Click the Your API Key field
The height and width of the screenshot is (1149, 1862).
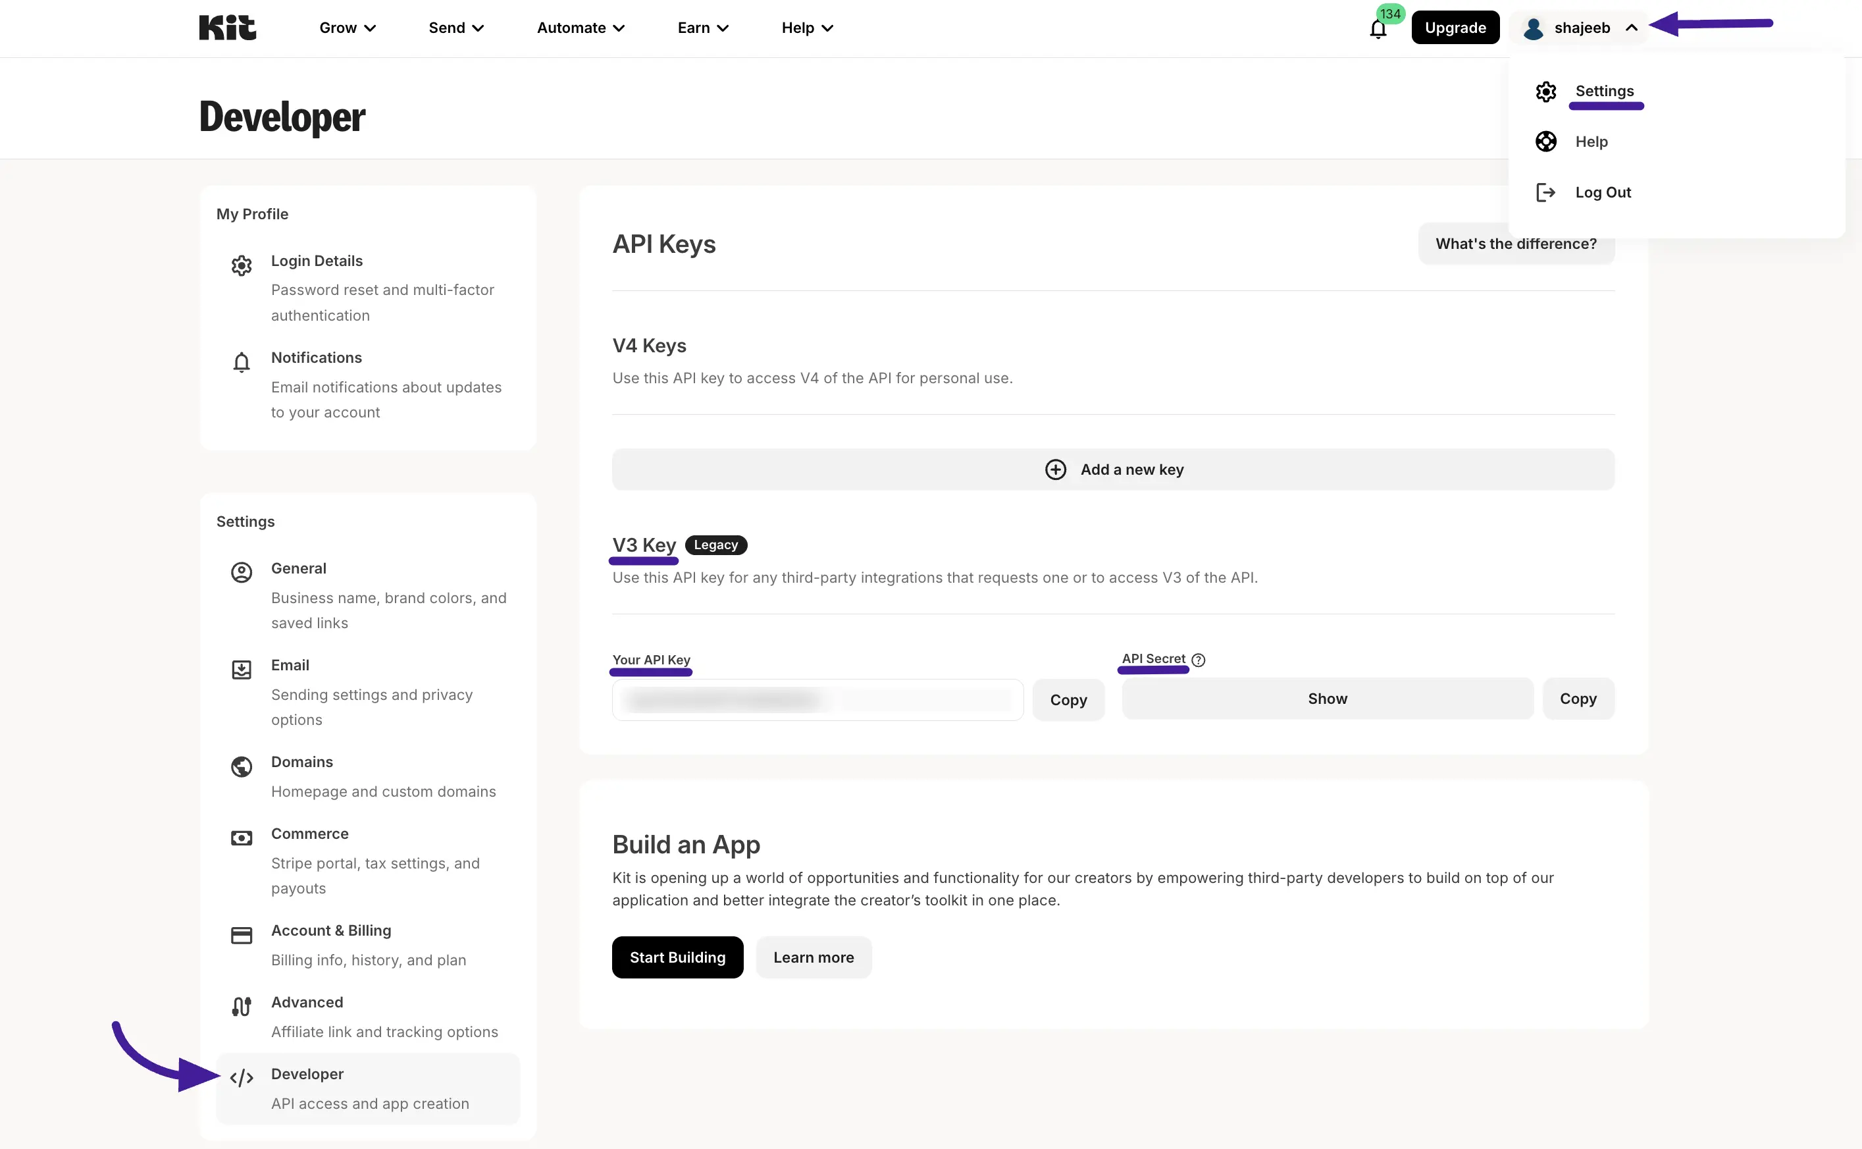[818, 700]
